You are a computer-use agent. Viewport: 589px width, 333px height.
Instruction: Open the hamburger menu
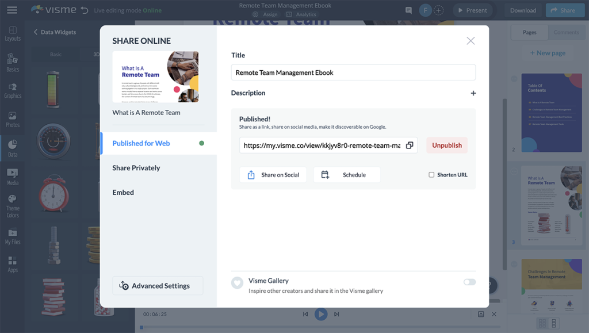pyautogui.click(x=12, y=10)
